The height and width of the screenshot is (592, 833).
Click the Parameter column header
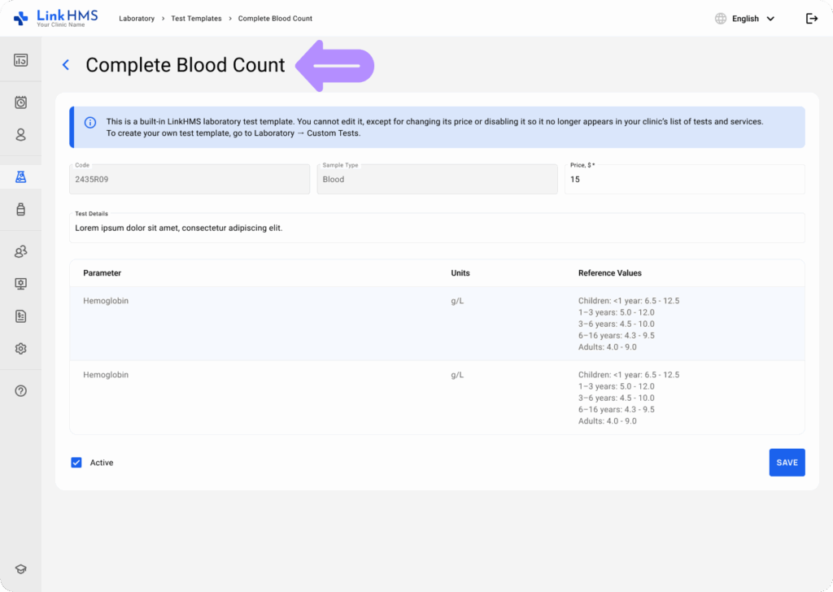point(102,273)
